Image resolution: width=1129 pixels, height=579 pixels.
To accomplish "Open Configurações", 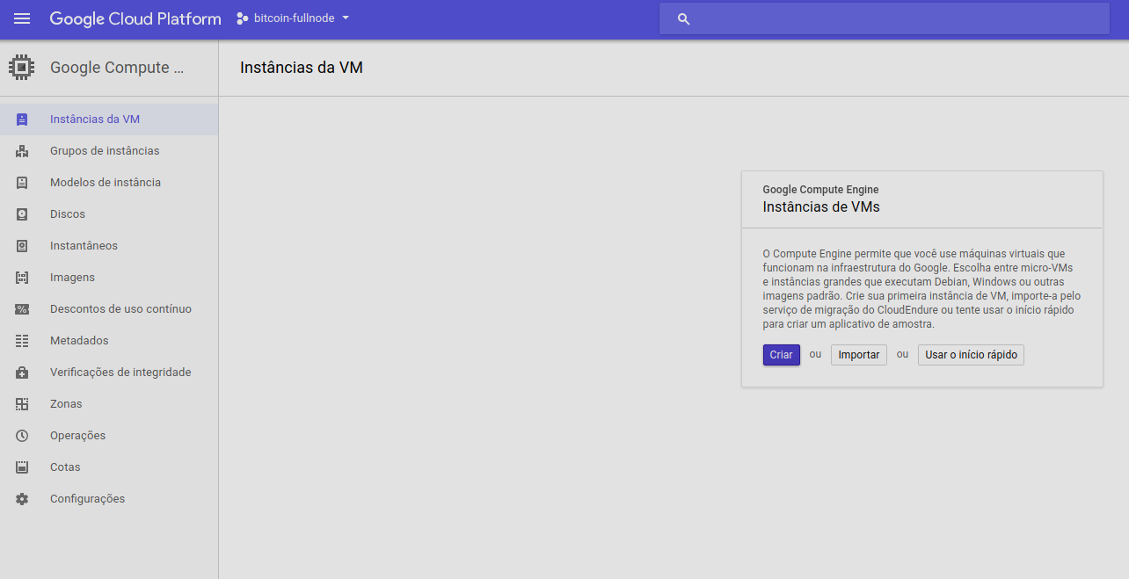I will coord(109,499).
